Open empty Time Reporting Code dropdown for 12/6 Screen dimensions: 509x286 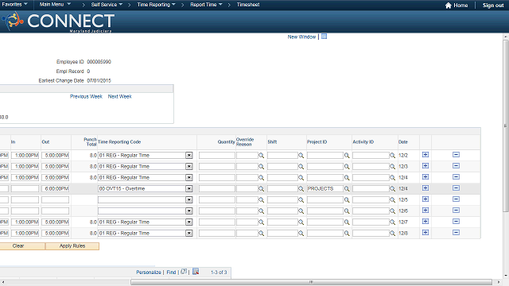pos(189,211)
